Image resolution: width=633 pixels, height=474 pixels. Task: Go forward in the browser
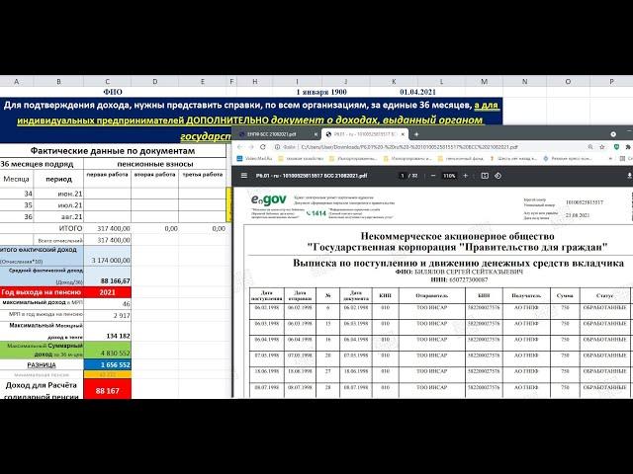251,147
